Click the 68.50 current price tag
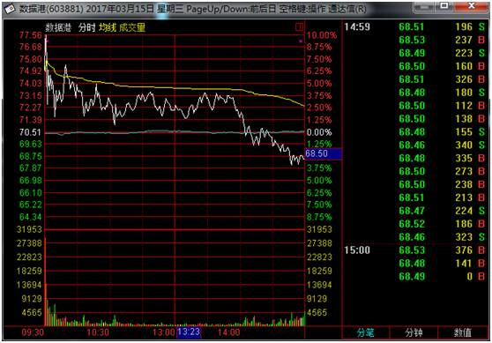Screen dimensions: 492x343 click(x=324, y=153)
